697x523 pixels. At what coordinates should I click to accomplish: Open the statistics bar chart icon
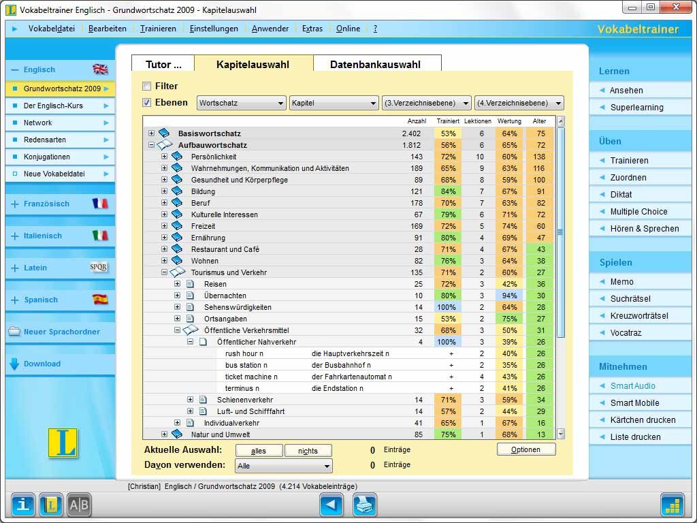672,505
